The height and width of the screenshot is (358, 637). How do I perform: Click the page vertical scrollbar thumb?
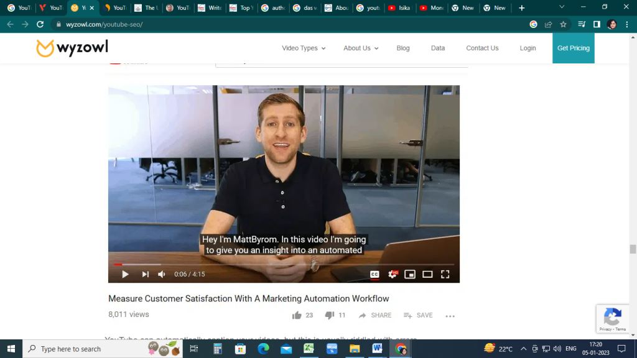click(633, 249)
